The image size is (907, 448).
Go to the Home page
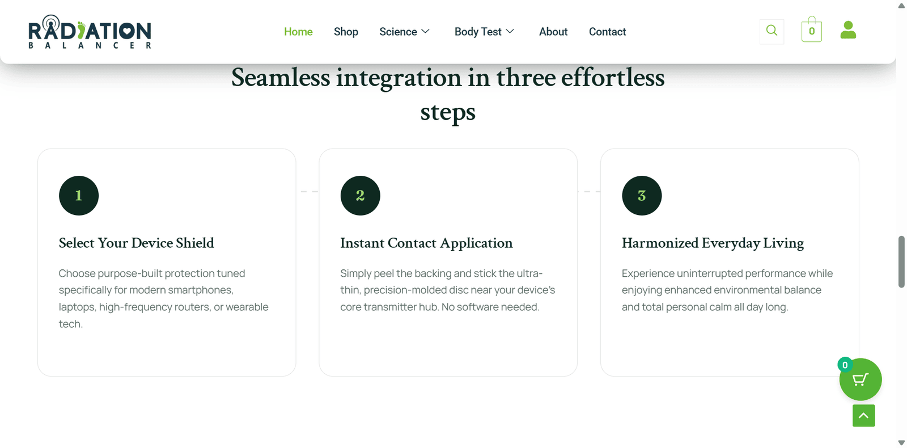point(298,32)
